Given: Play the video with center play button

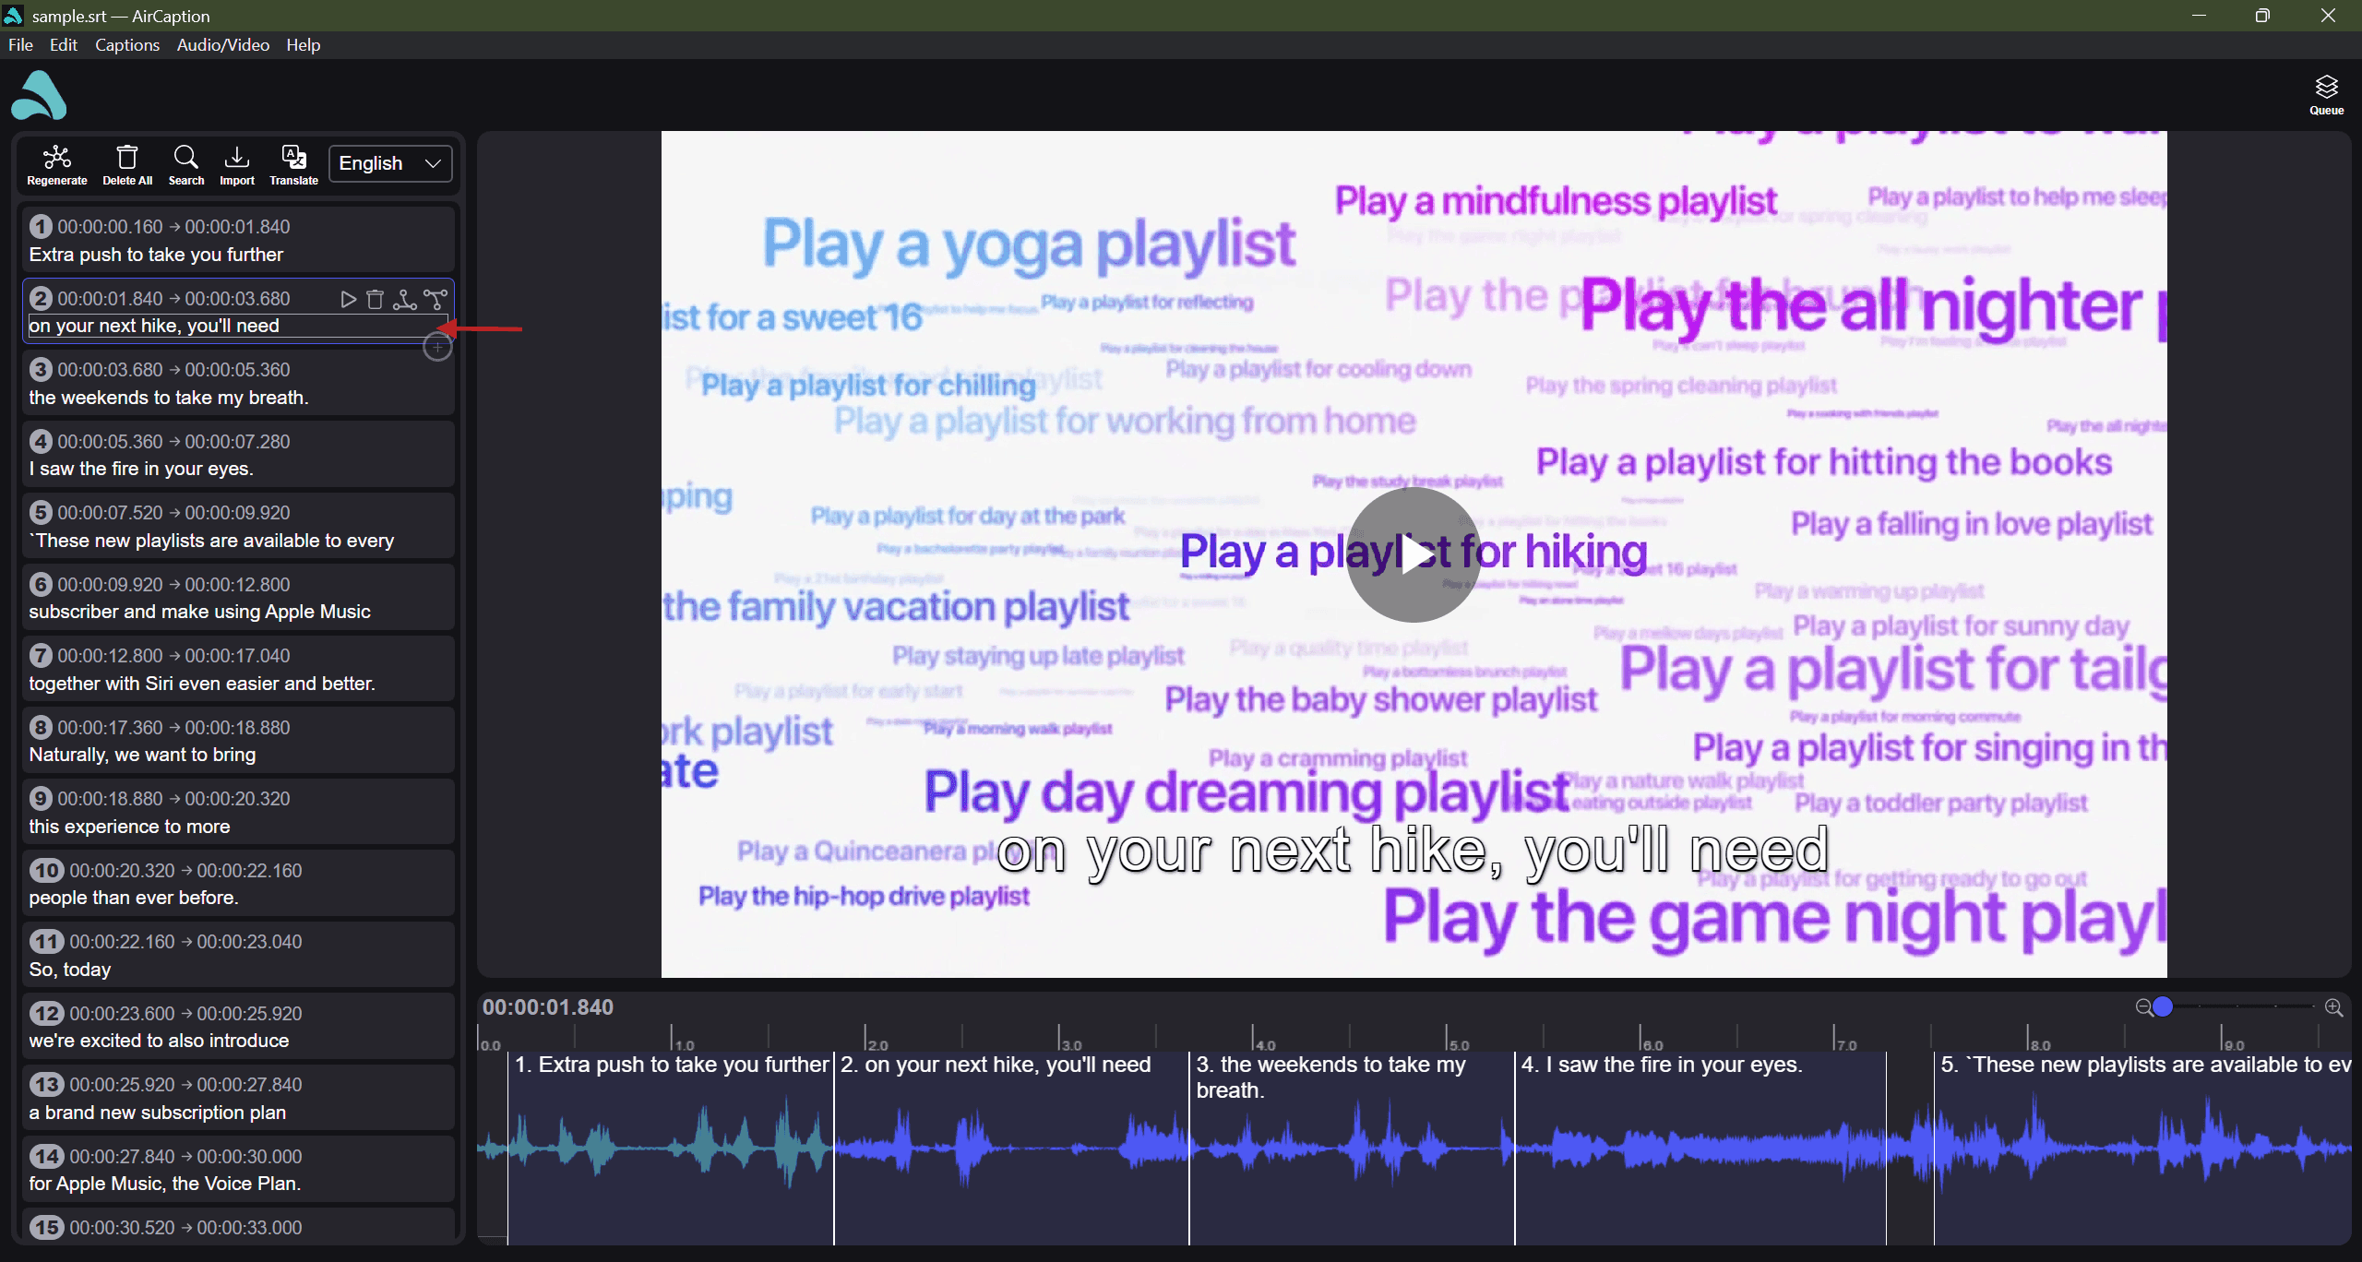Looking at the screenshot, I should 1414,554.
